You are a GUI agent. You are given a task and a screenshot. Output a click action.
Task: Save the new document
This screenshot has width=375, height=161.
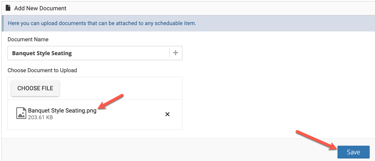coord(353,152)
